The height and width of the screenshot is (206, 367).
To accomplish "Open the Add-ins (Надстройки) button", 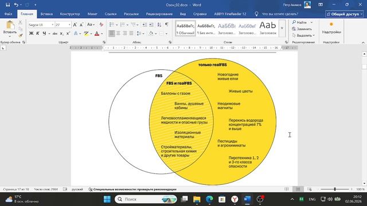I will point(331,28).
